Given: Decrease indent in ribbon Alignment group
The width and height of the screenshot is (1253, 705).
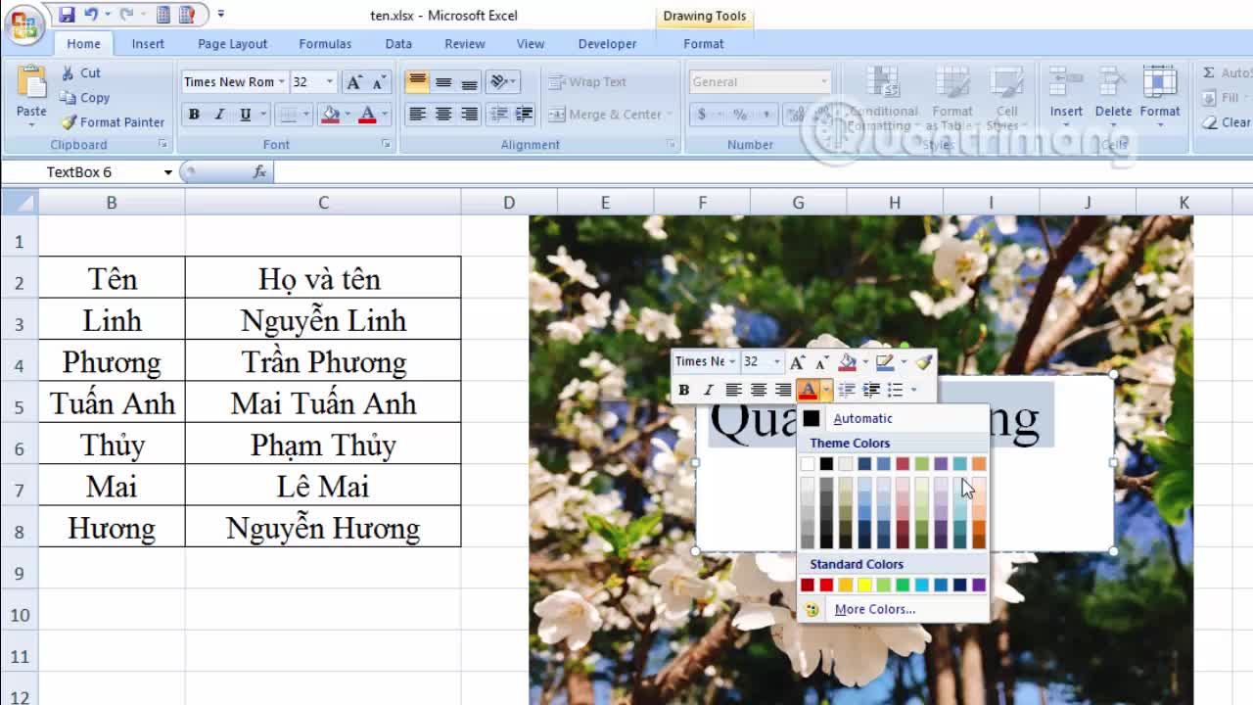Looking at the screenshot, I should (x=498, y=115).
